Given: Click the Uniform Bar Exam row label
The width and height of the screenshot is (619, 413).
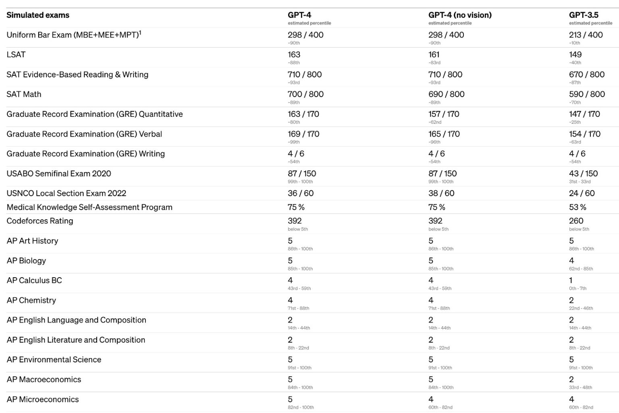Looking at the screenshot, I should coord(74,35).
